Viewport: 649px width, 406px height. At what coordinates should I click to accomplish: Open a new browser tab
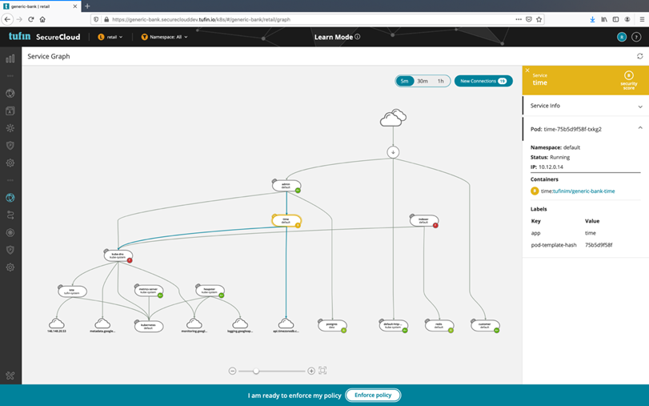point(87,6)
